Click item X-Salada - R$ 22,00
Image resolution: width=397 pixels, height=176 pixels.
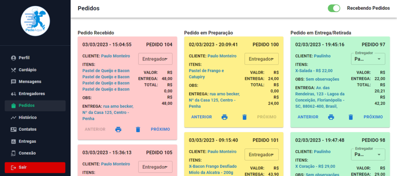(314, 71)
